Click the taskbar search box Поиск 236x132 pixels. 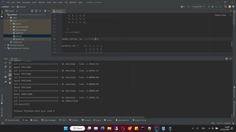click(x=77, y=128)
